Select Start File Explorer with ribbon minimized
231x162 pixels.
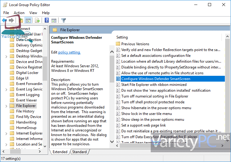click(x=154, y=85)
